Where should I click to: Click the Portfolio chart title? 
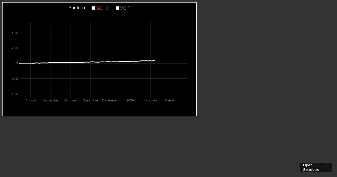click(77, 8)
